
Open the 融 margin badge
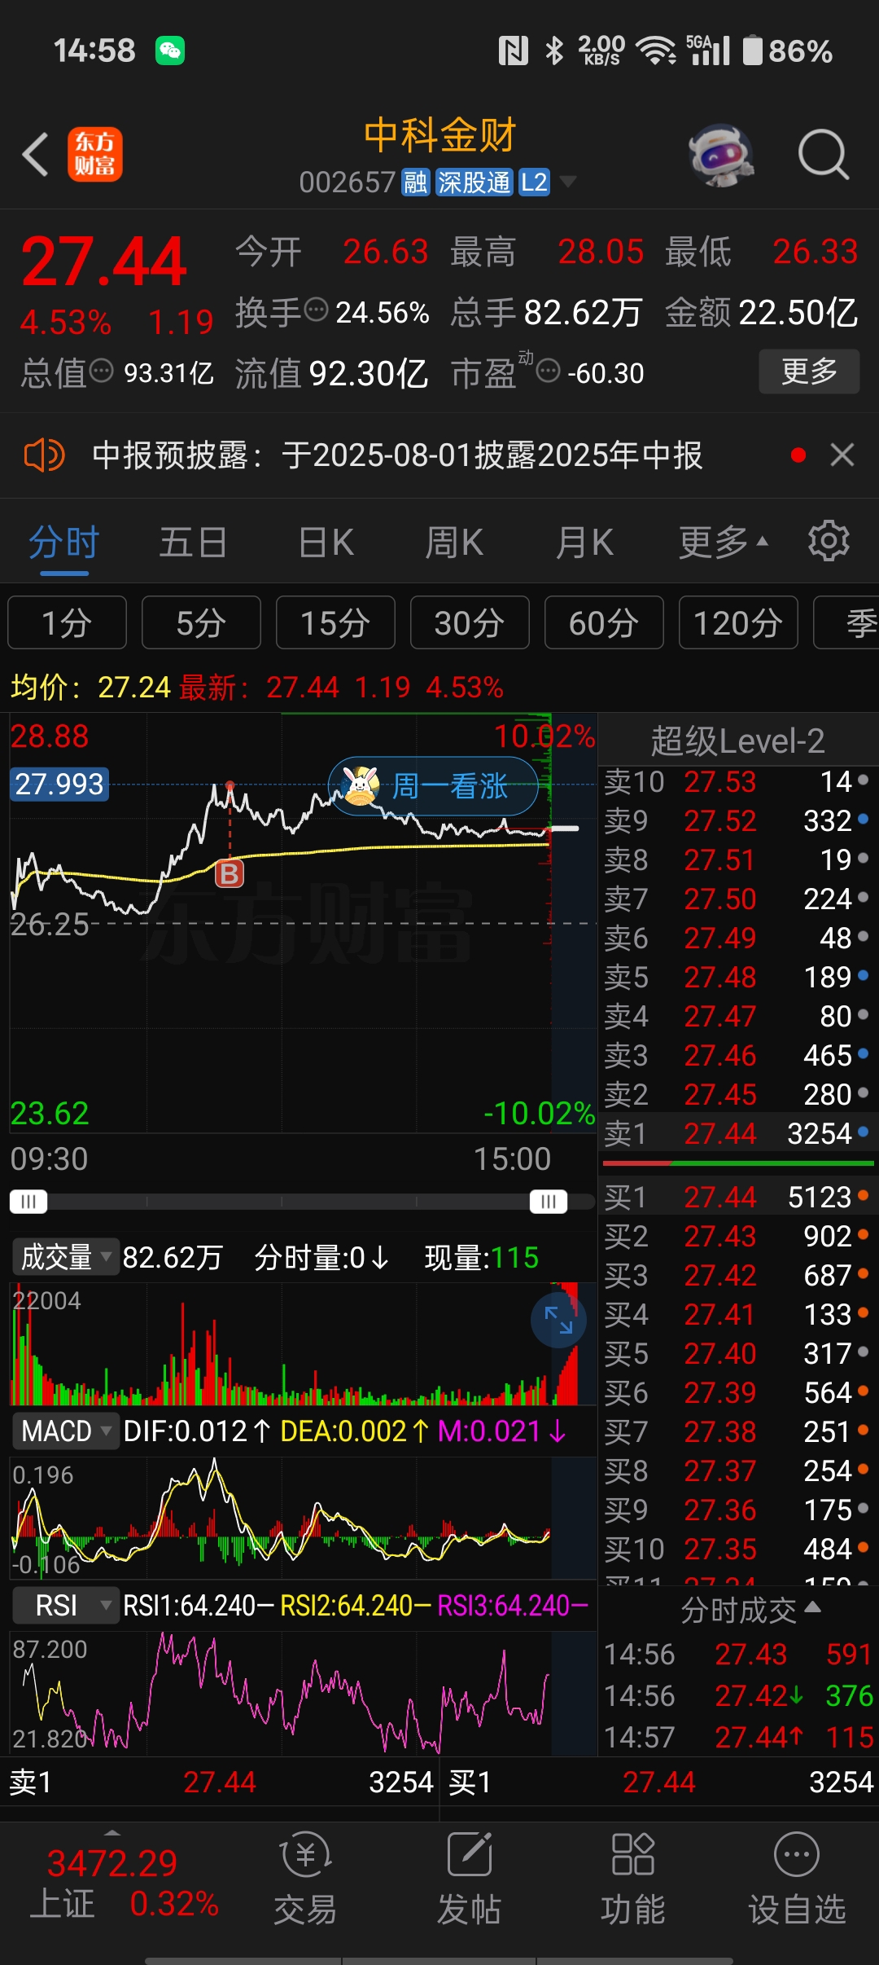pos(416,182)
